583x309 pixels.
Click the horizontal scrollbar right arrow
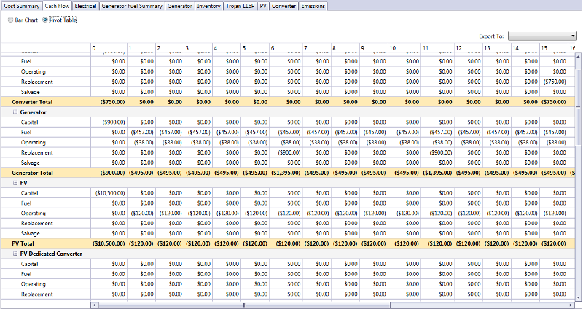pyautogui.click(x=571, y=305)
